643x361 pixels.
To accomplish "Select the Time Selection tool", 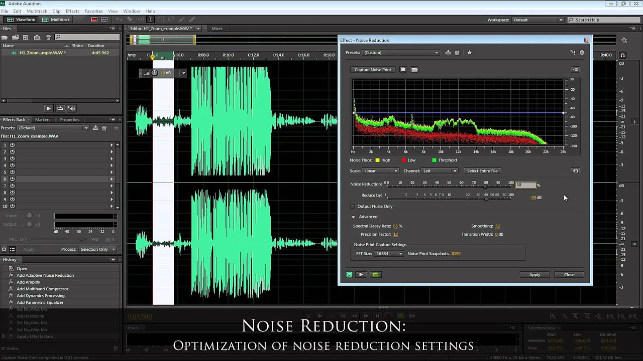I will coord(150,20).
